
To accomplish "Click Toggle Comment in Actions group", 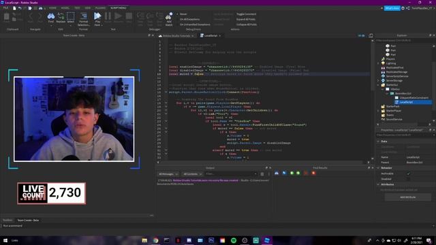I will (x=247, y=14).
